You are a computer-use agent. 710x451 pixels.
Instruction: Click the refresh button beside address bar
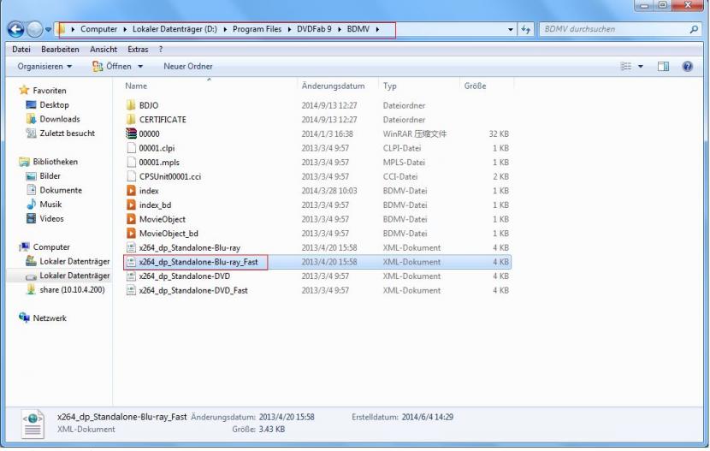(x=526, y=30)
